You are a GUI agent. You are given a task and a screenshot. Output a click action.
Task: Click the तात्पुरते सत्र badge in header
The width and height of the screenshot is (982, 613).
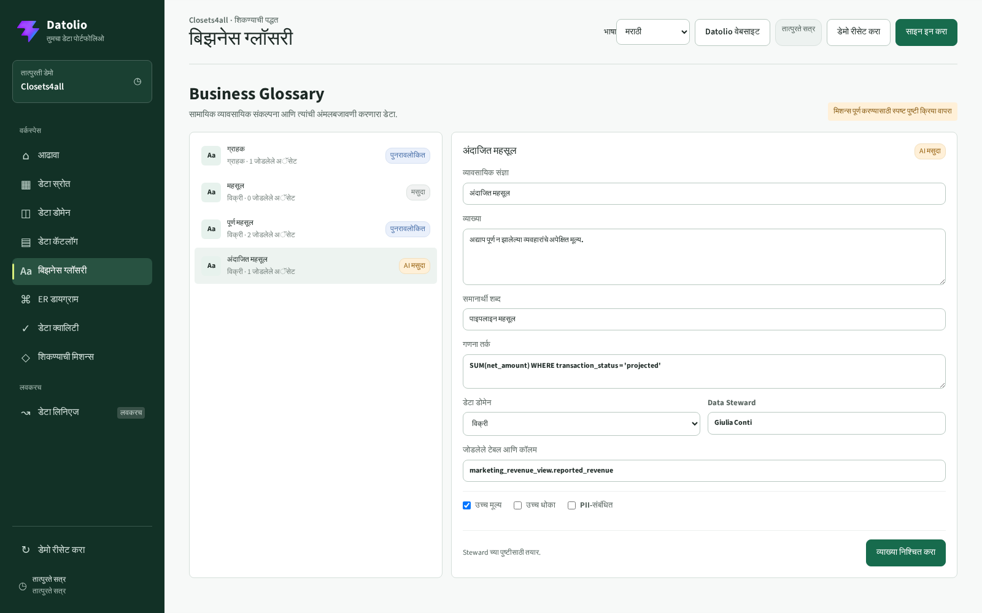pyautogui.click(x=798, y=32)
